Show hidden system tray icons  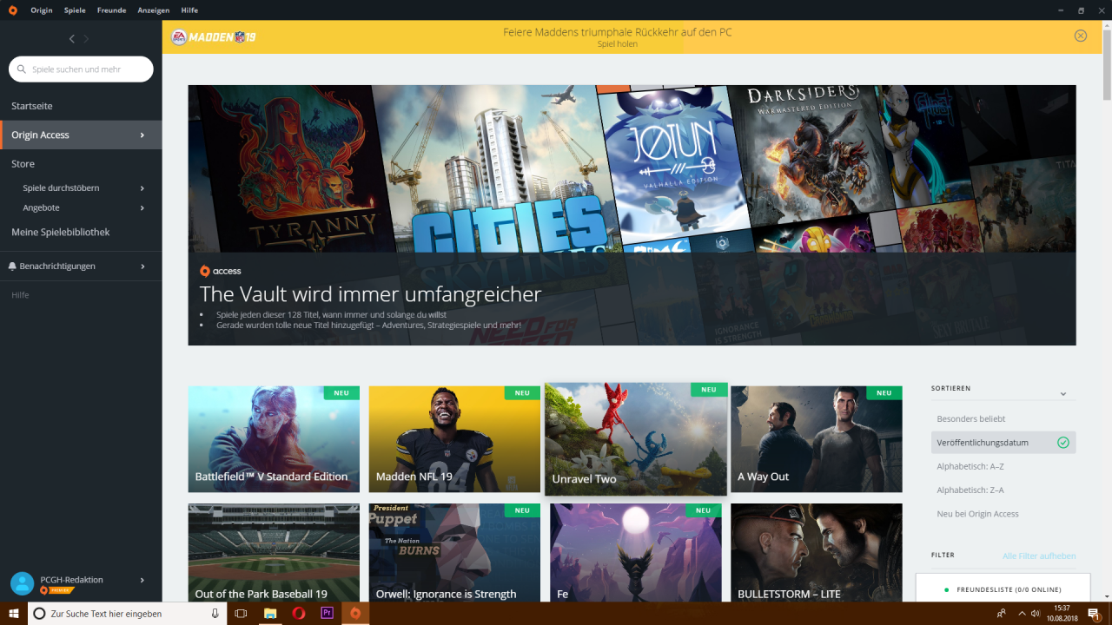pos(1022,614)
